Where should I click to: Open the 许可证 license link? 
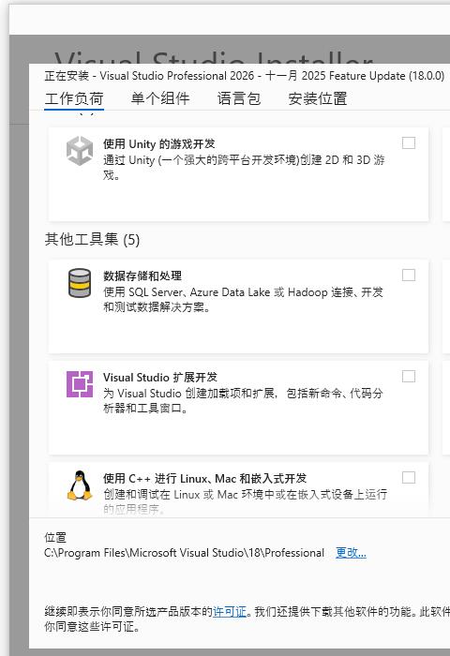point(230,612)
